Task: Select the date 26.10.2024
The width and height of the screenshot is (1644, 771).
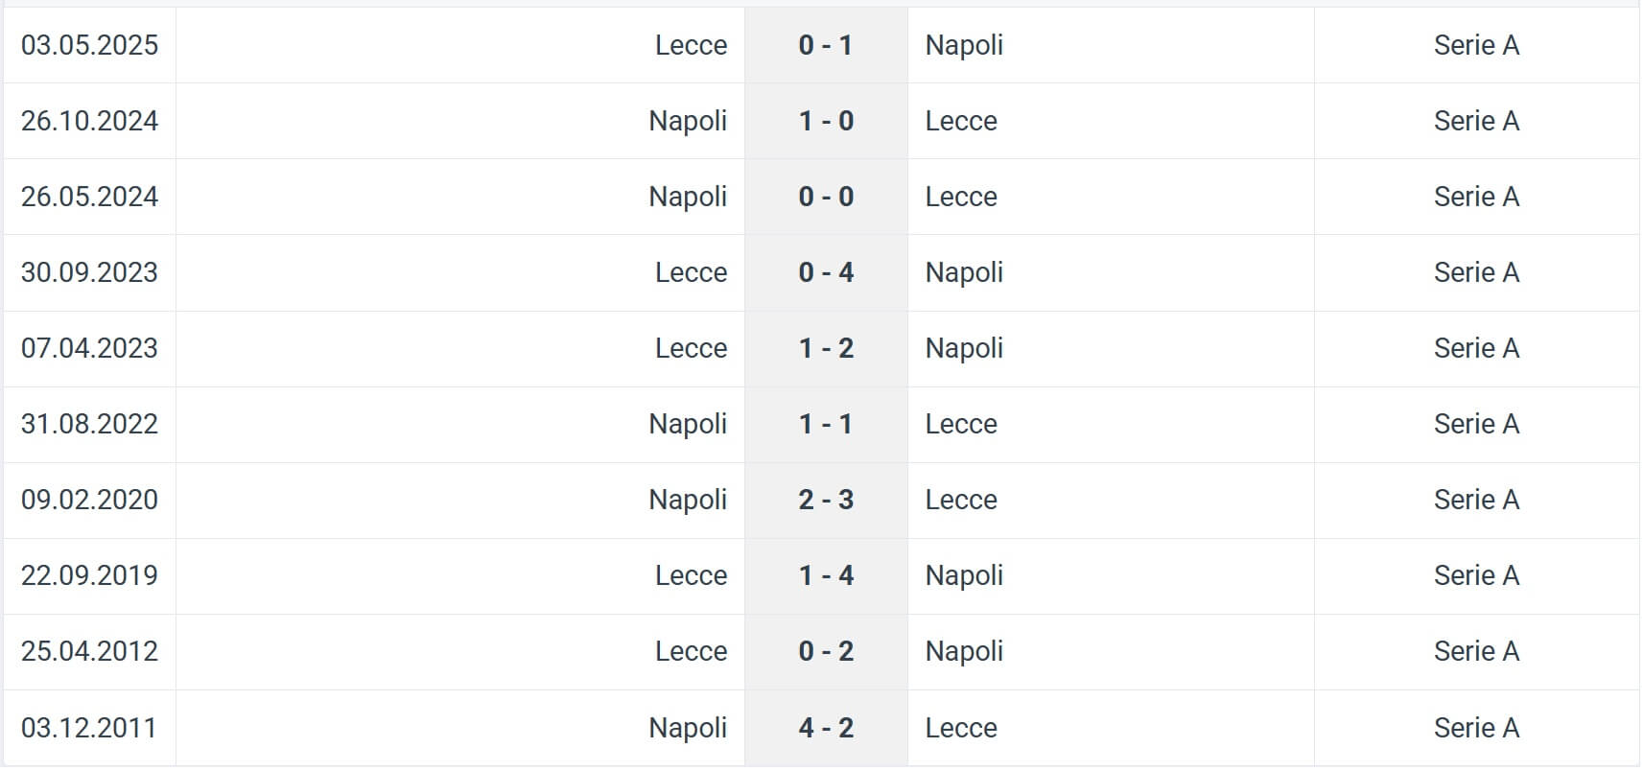Action: pyautogui.click(x=89, y=121)
